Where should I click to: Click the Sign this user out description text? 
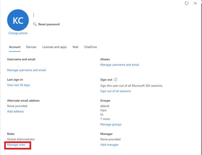[132, 86]
